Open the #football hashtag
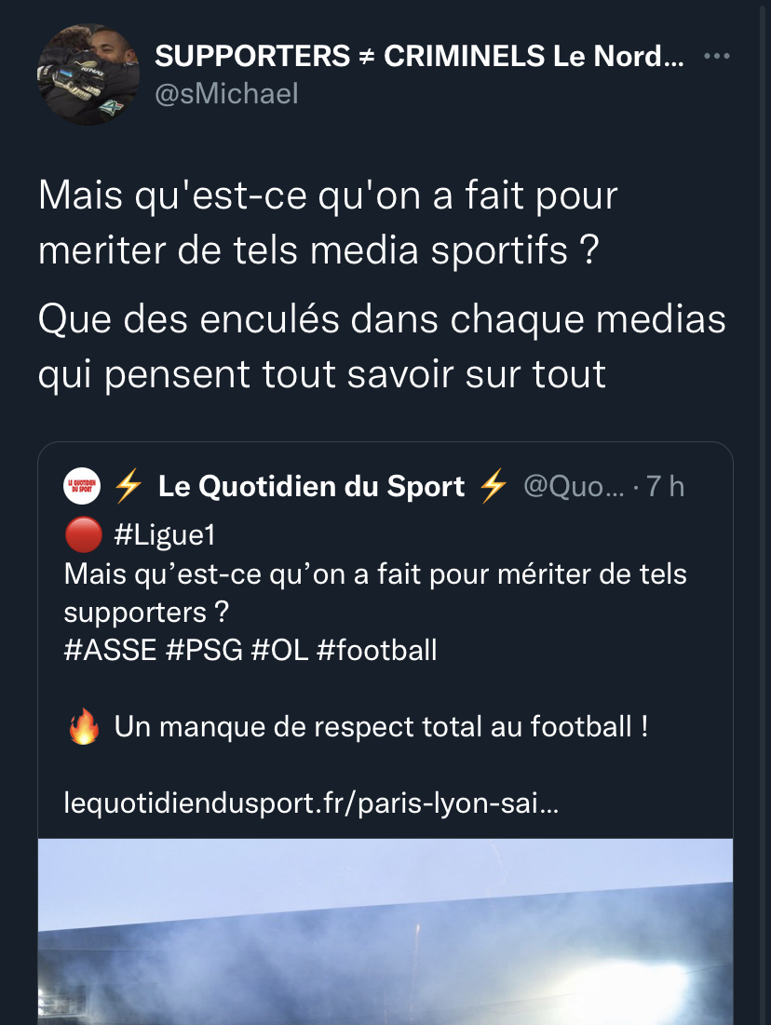Image resolution: width=771 pixels, height=1025 pixels. (376, 650)
